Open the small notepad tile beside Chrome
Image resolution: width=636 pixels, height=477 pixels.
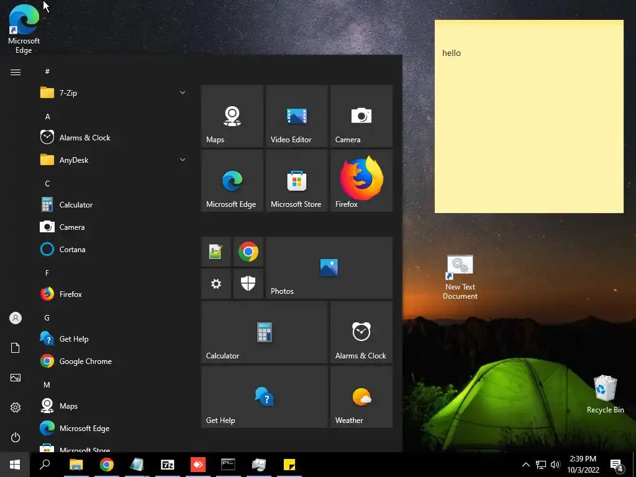click(216, 252)
